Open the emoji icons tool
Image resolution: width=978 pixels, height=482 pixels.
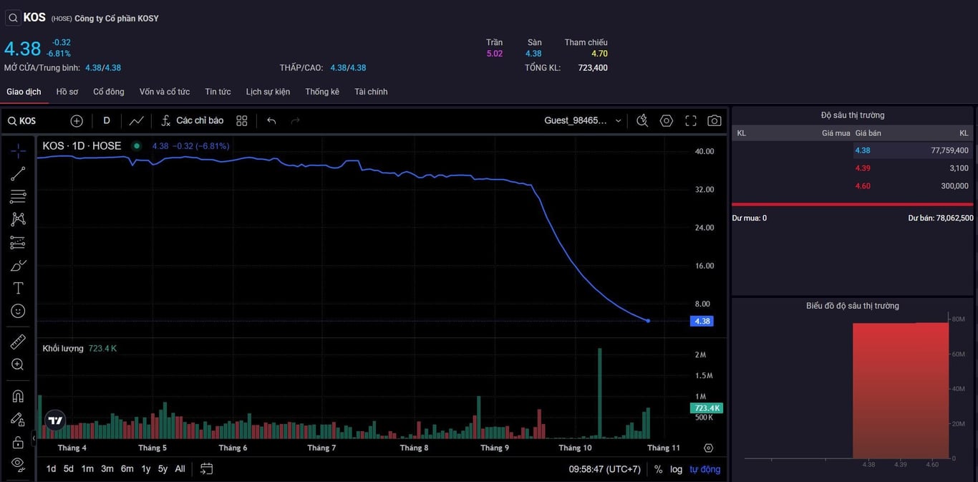click(18, 311)
